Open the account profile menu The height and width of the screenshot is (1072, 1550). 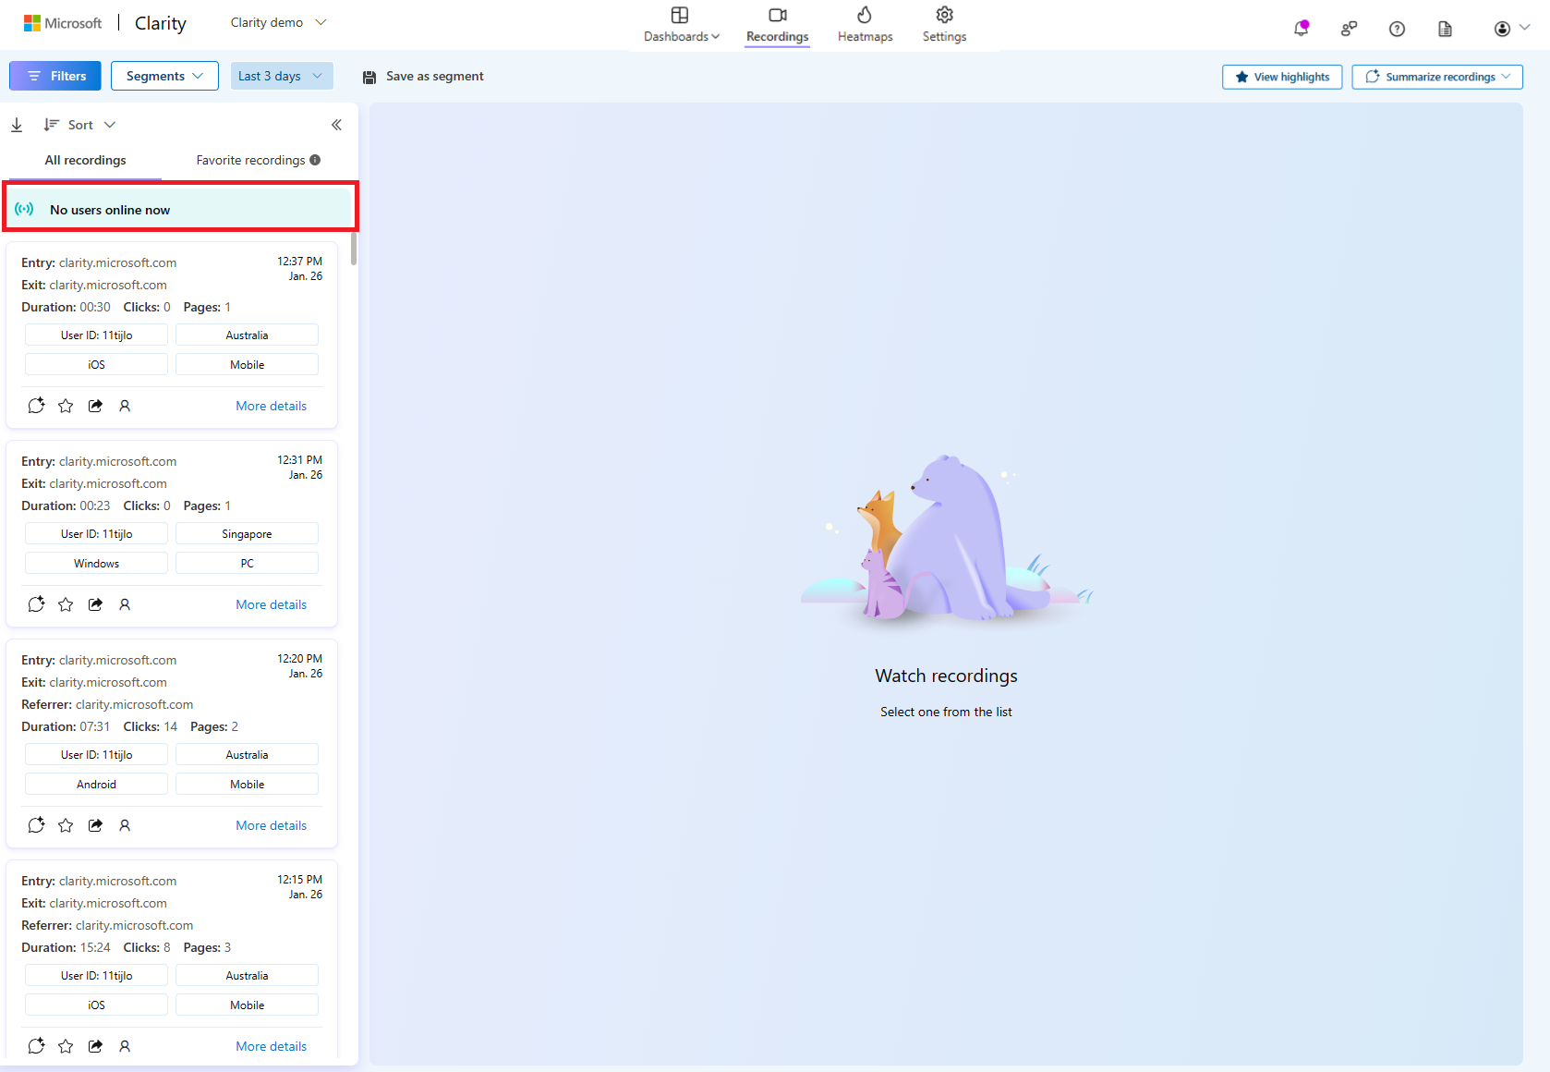[x=1511, y=29]
